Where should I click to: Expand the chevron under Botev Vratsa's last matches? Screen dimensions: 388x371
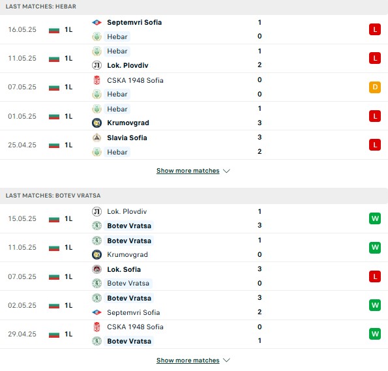[x=226, y=361]
